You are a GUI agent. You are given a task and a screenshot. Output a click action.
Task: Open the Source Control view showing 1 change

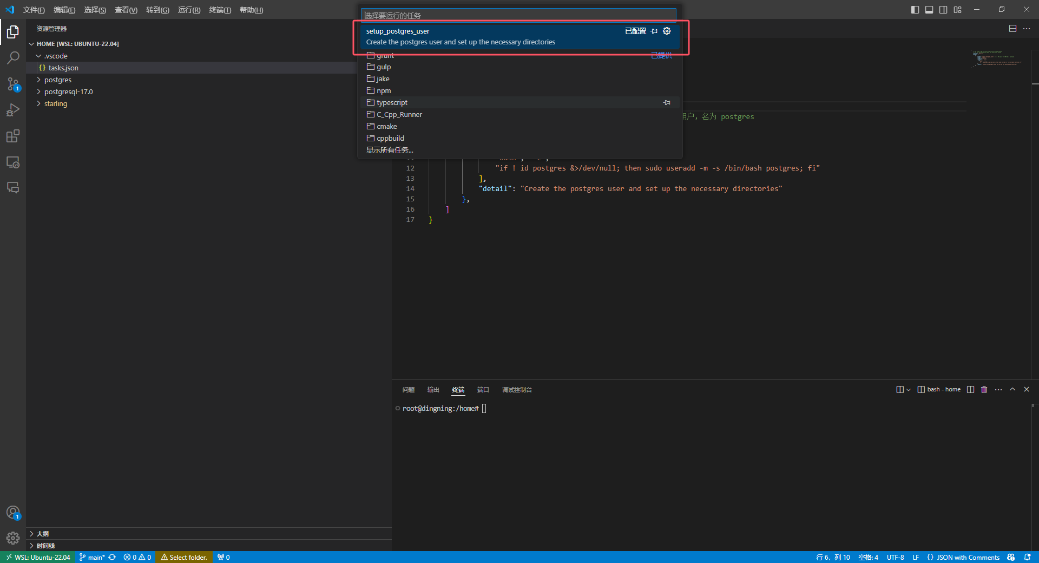click(x=13, y=84)
